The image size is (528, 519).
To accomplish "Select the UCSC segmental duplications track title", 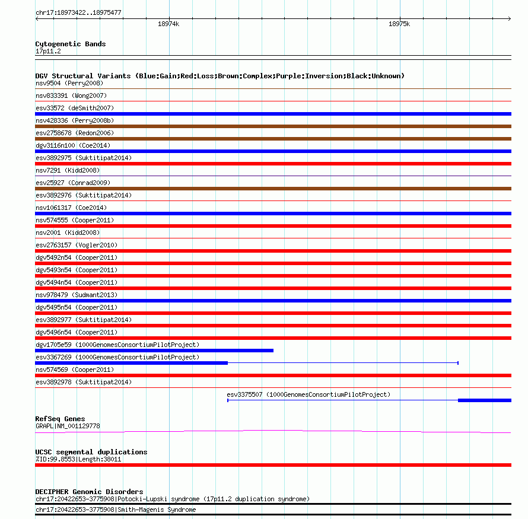I will coord(91,452).
